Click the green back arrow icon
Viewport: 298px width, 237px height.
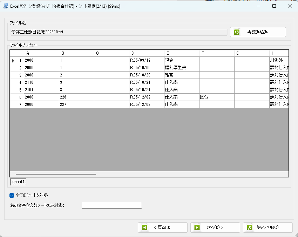point(144,228)
